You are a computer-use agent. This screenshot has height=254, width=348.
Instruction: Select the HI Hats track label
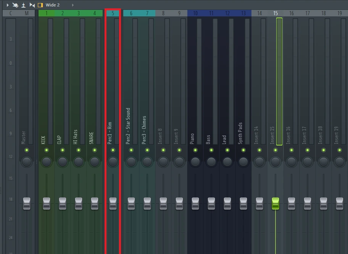76,136
